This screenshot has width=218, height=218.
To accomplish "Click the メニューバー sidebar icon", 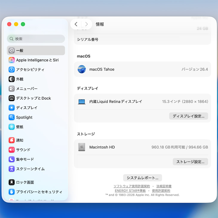I will point(12,89).
